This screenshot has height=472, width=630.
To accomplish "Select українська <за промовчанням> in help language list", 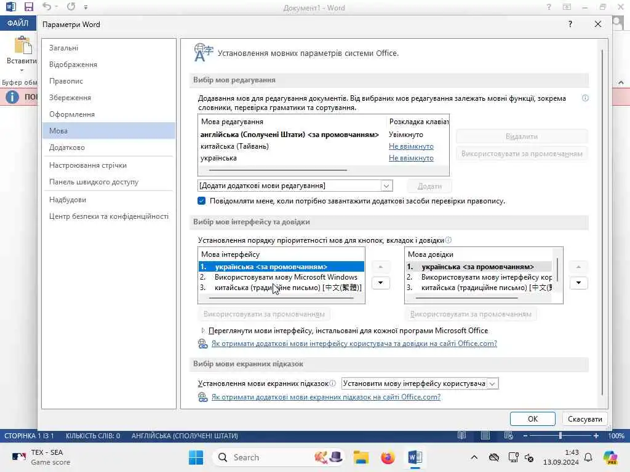I will coord(479,267).
